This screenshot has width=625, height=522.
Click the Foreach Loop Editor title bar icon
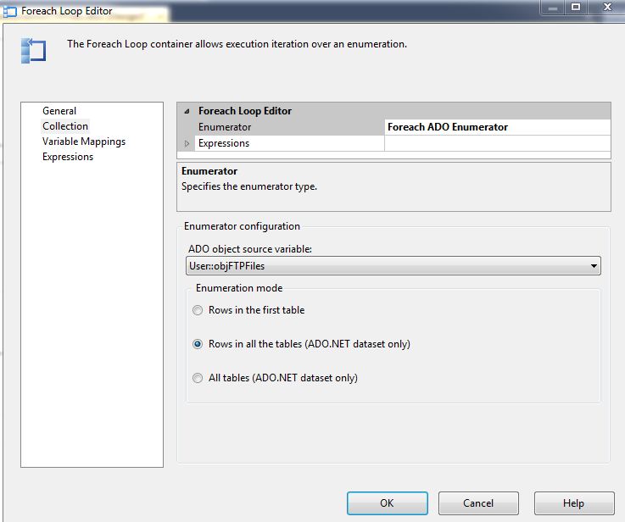pyautogui.click(x=9, y=11)
